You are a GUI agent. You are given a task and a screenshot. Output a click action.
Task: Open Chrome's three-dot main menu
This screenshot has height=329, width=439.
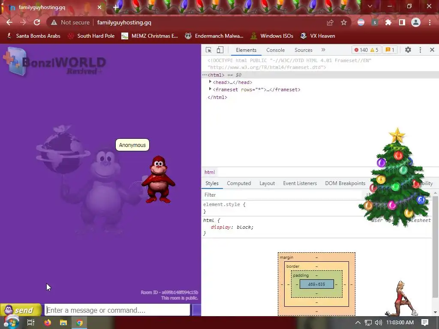click(x=430, y=22)
